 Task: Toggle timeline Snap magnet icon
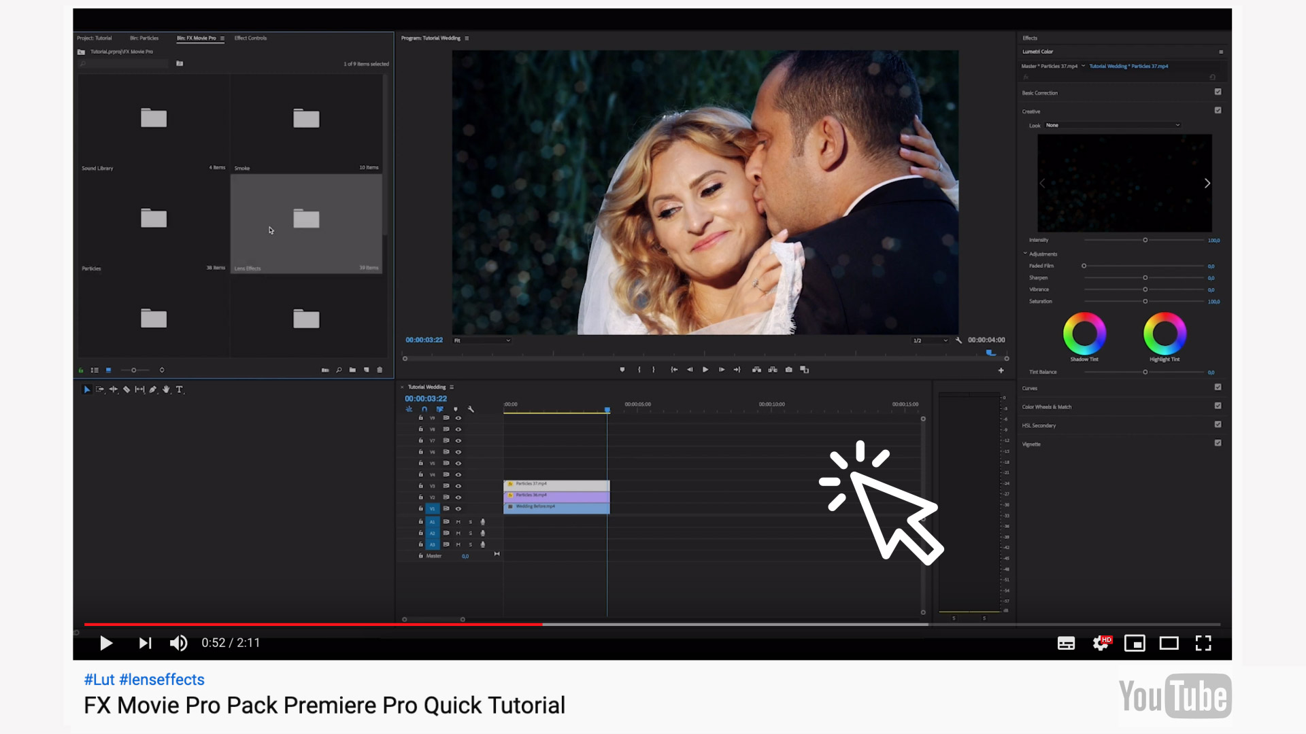click(424, 409)
